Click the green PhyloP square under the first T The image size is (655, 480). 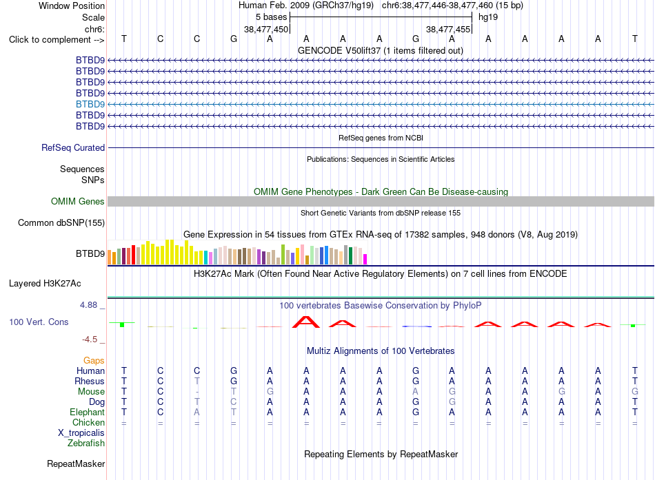(x=122, y=325)
